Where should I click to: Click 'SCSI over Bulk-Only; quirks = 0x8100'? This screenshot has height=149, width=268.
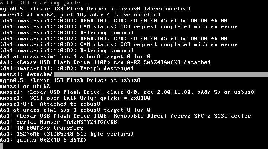(90, 98)
